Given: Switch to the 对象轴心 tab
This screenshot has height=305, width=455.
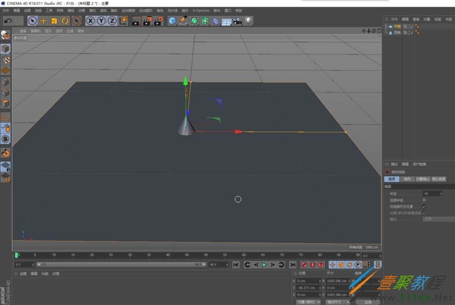Looking at the screenshot, I should (x=422, y=179).
